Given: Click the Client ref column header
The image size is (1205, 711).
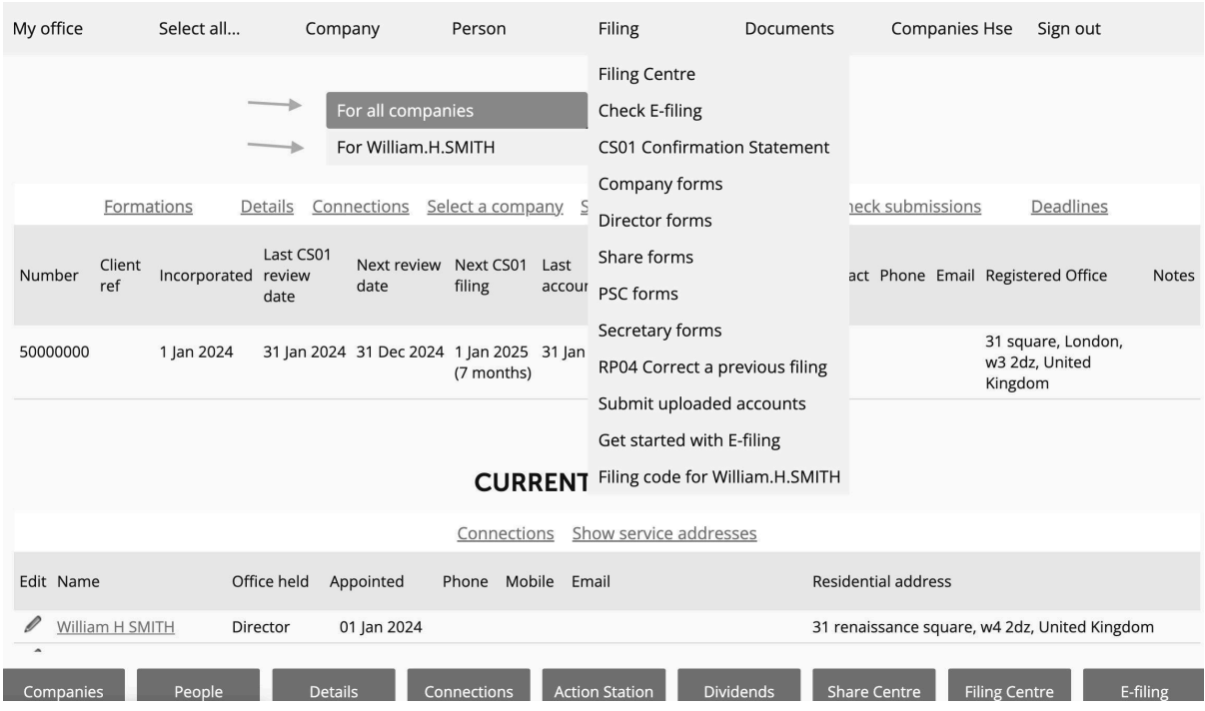Looking at the screenshot, I should (120, 276).
